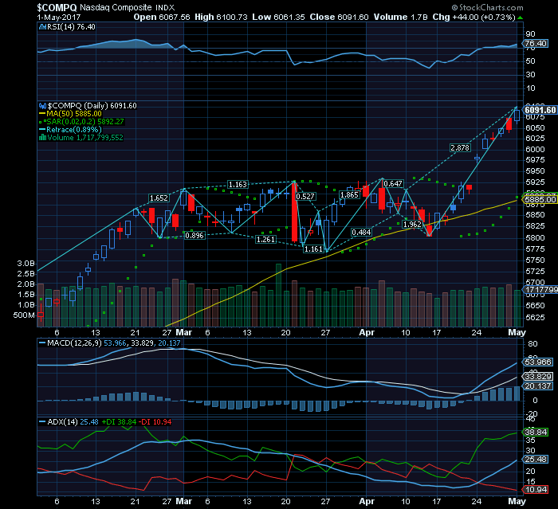Click the $COMPQ ticker symbol in the title

coord(57,7)
